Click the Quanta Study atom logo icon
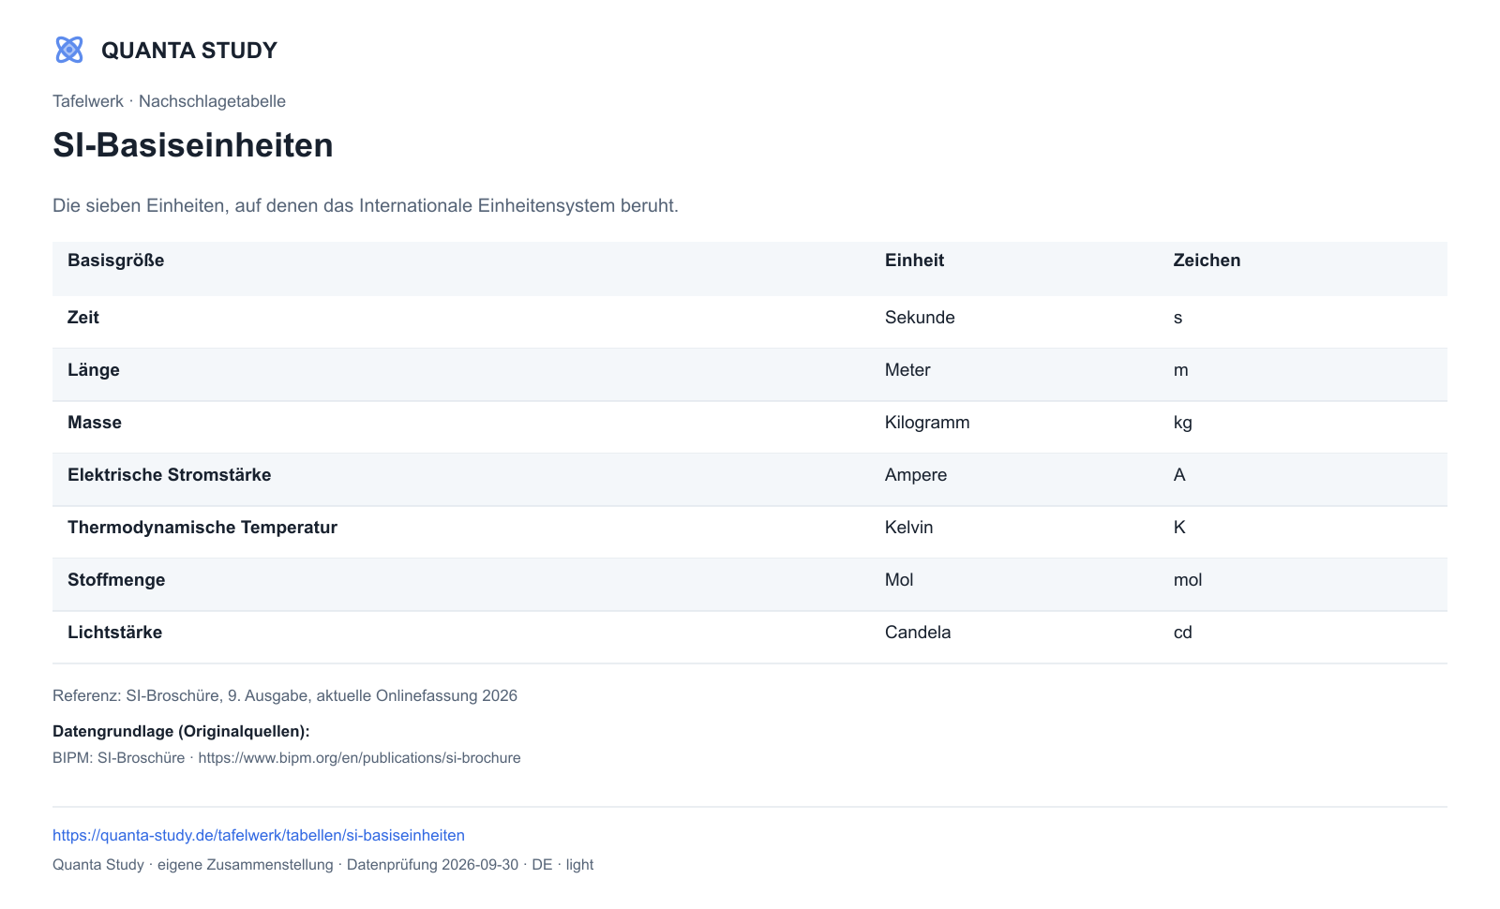Image resolution: width=1500 pixels, height=909 pixels. (69, 50)
